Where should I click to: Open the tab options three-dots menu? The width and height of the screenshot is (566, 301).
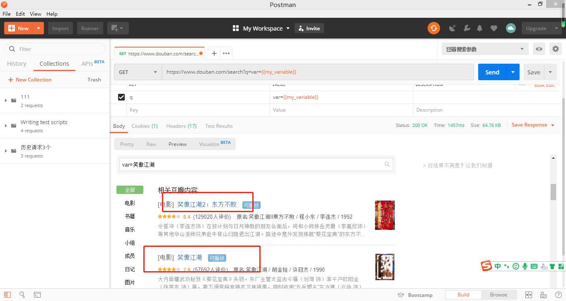click(x=226, y=53)
